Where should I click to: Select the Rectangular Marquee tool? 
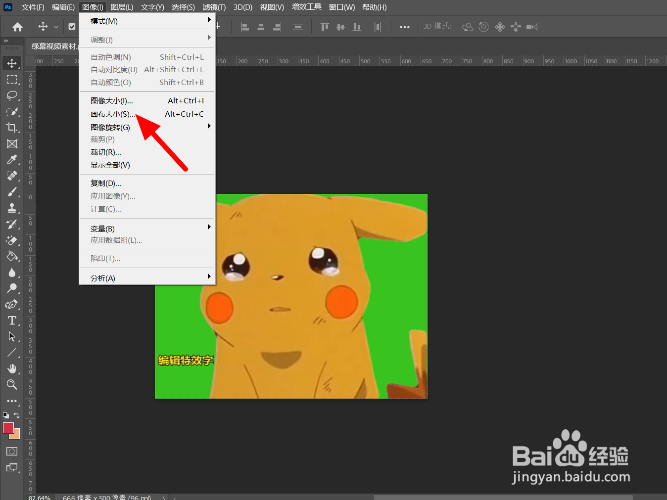pos(12,80)
